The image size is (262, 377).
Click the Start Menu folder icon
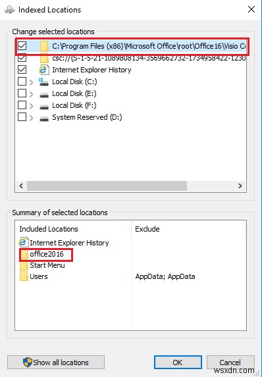pyautogui.click(x=24, y=266)
